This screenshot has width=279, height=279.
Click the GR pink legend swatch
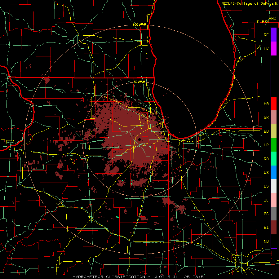click(274, 117)
